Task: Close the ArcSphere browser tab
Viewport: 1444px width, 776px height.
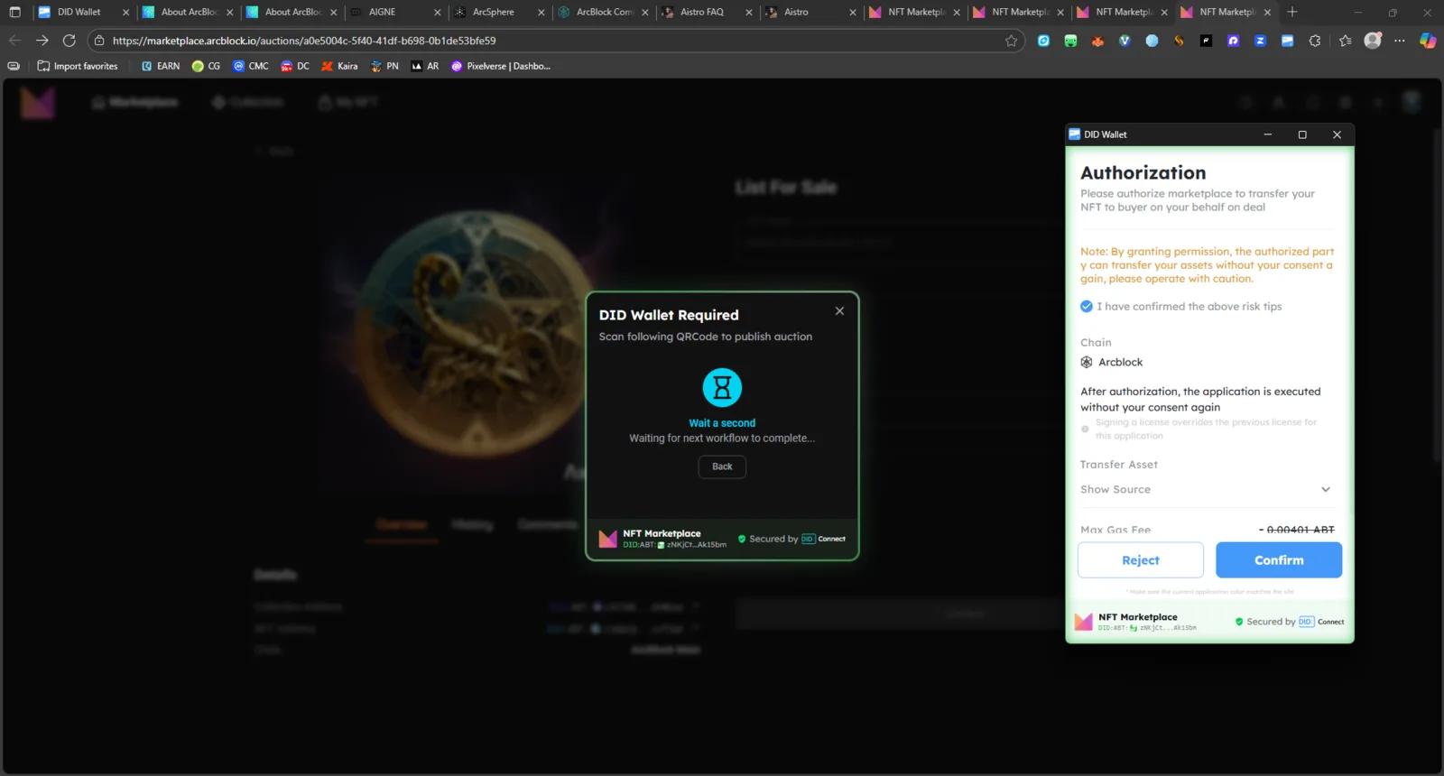Action: coord(541,13)
